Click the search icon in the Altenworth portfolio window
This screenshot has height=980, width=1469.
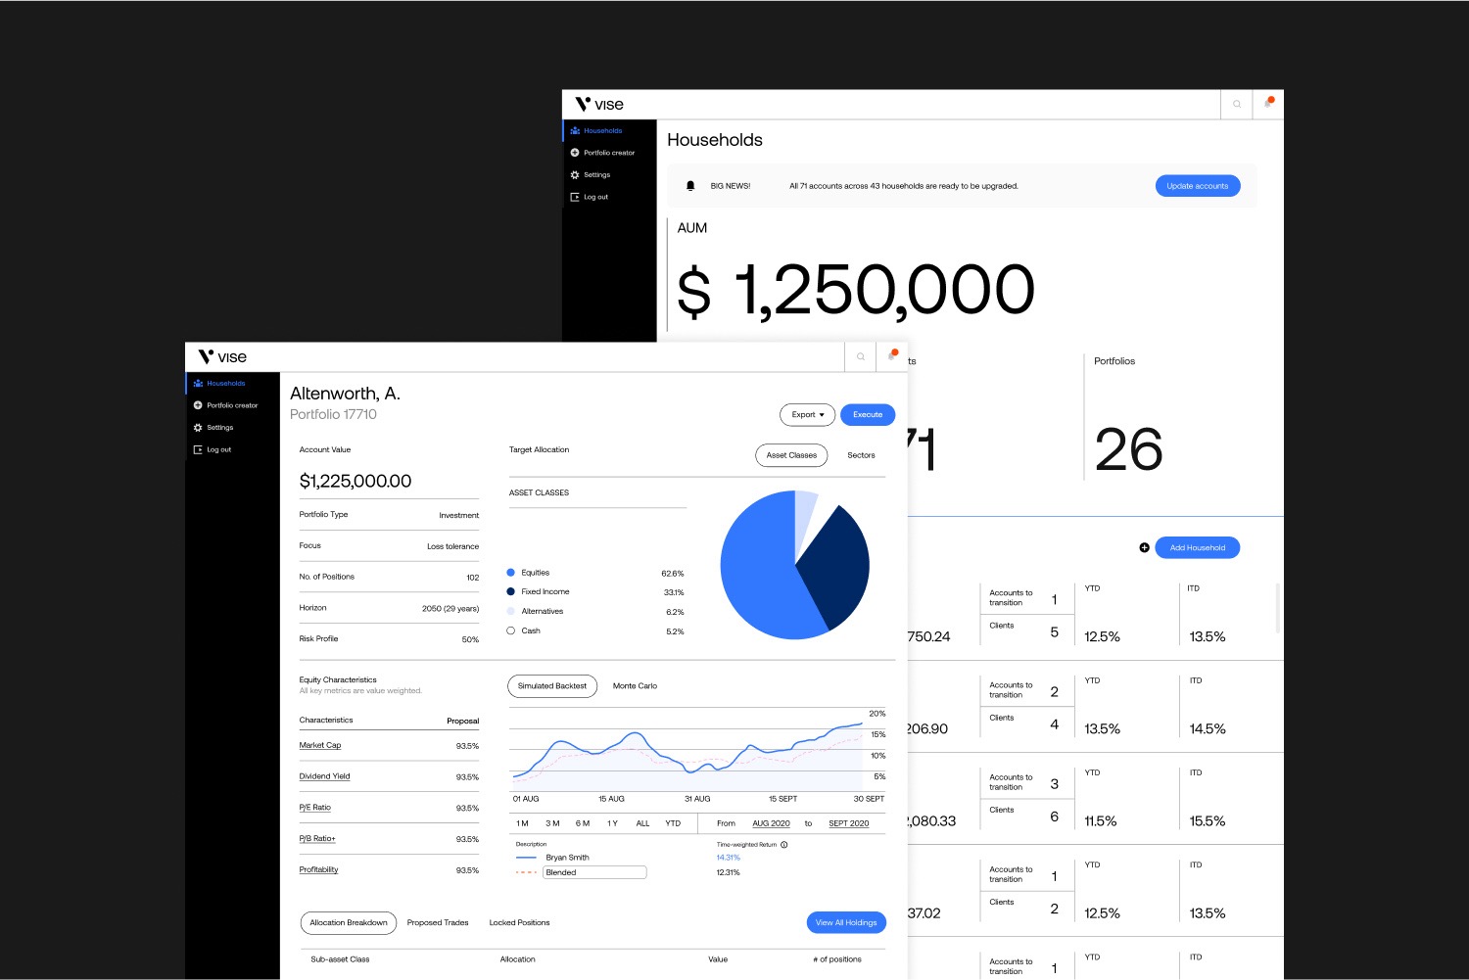coord(861,357)
